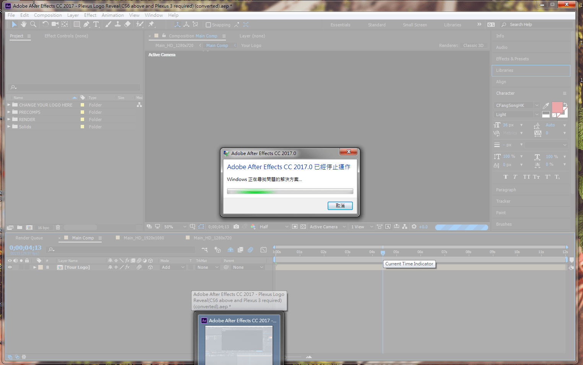This screenshot has width=583, height=365.
Task: Select the Brush tool
Action: (108, 24)
